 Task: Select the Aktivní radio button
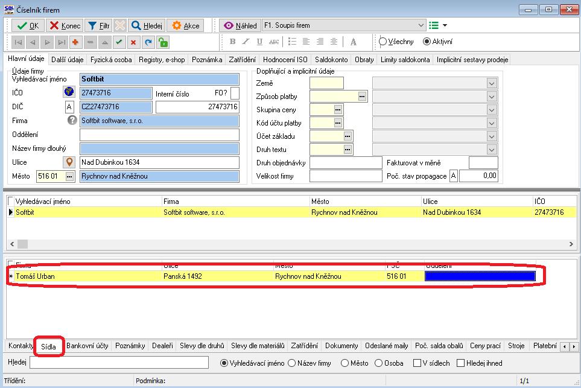click(x=427, y=42)
